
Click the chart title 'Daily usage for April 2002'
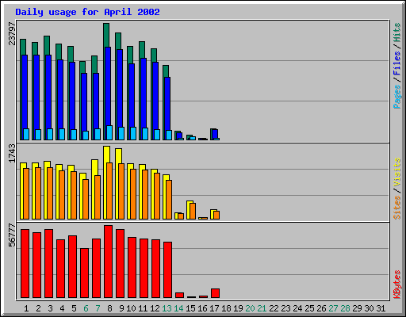87,12
